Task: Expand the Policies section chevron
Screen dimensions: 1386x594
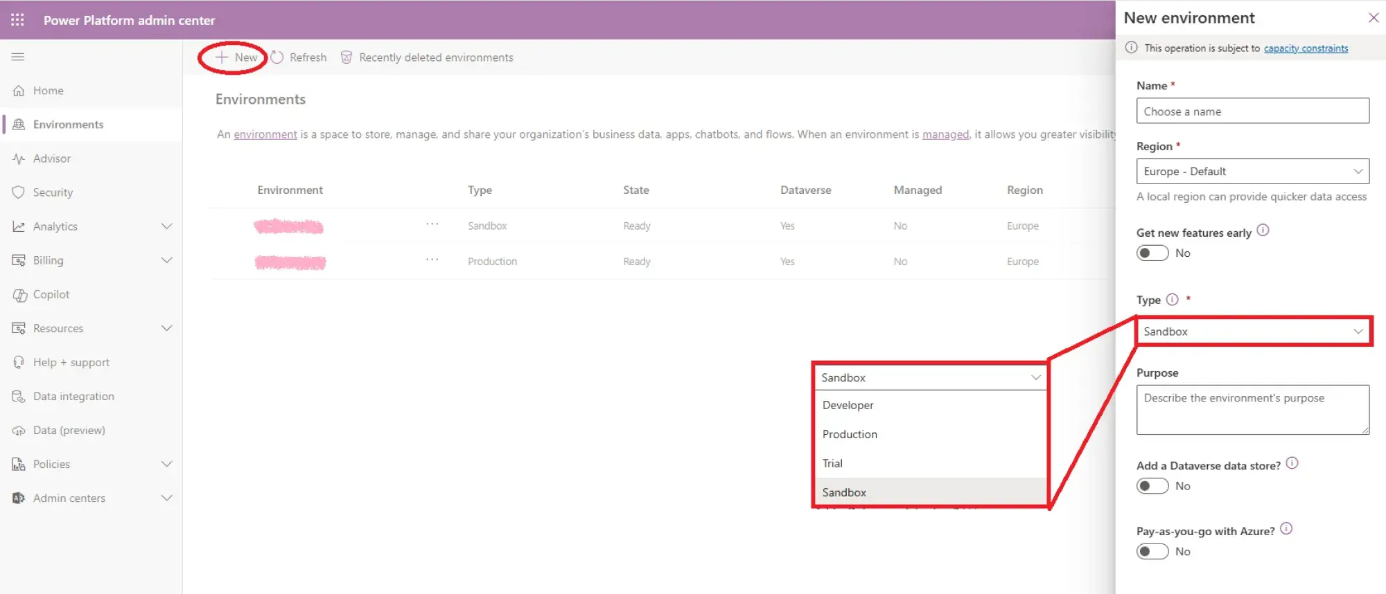Action: (x=166, y=464)
